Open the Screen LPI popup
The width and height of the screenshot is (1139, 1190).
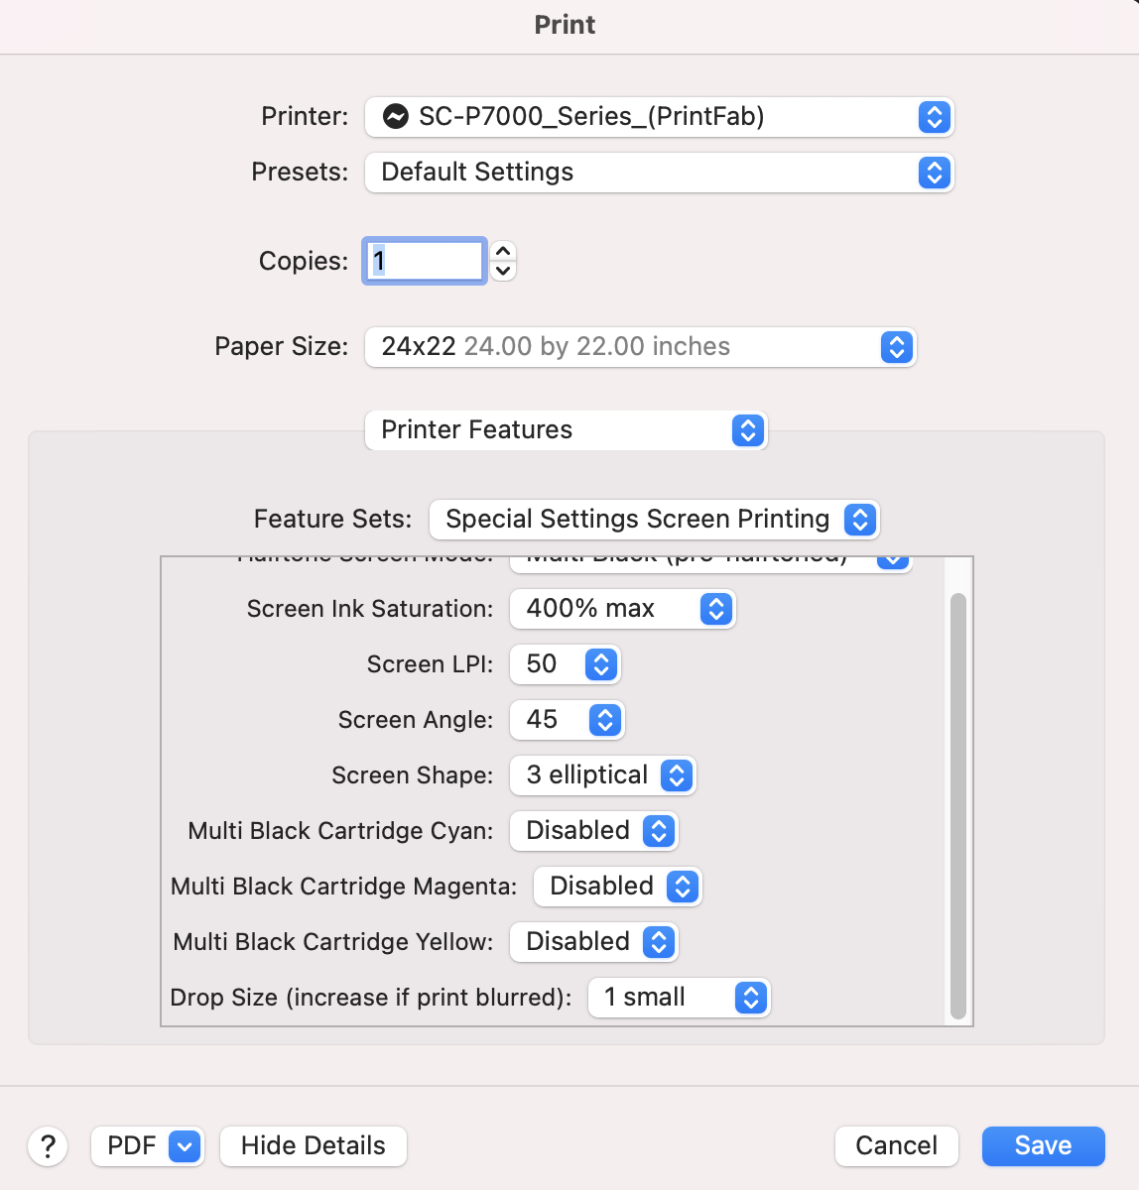tap(565, 664)
